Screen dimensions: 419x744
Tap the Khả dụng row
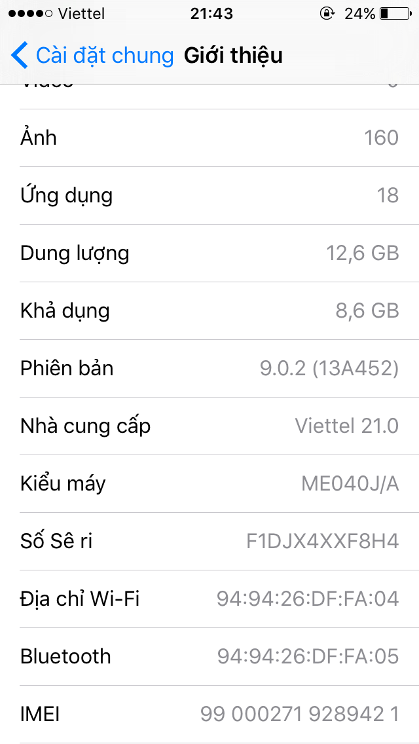209,310
